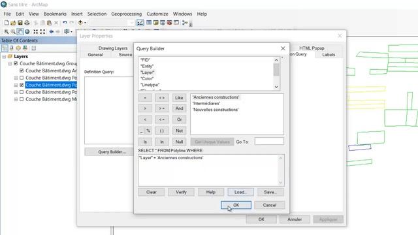
Task: Open the map scale combo box
Action: (112, 23)
